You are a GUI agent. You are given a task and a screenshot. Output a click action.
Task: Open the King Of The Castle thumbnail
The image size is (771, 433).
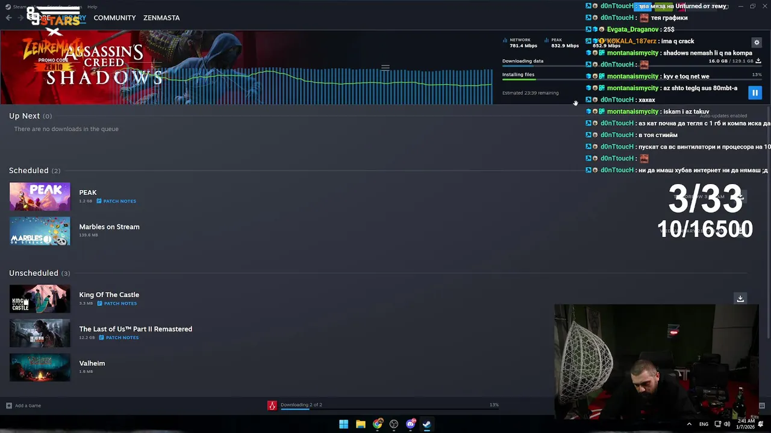40,299
